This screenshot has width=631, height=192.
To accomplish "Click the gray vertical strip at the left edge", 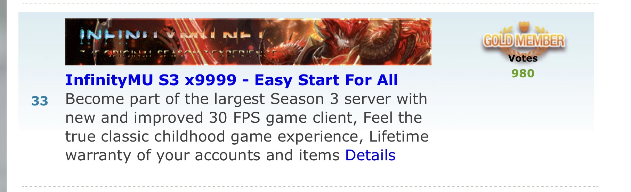I will tap(3, 96).
